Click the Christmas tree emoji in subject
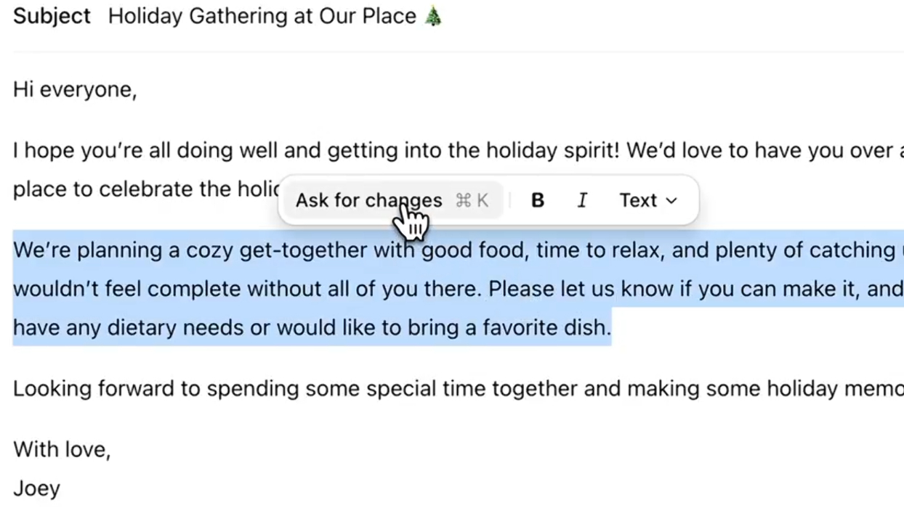The height and width of the screenshot is (508, 904). click(x=433, y=16)
